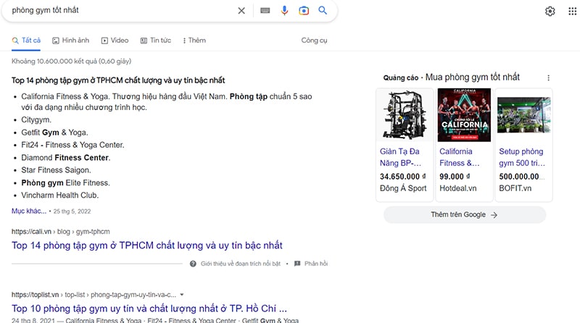Image resolution: width=580 pixels, height=323 pixels.
Task: Start voice search with microphone icon
Action: [x=285, y=11]
